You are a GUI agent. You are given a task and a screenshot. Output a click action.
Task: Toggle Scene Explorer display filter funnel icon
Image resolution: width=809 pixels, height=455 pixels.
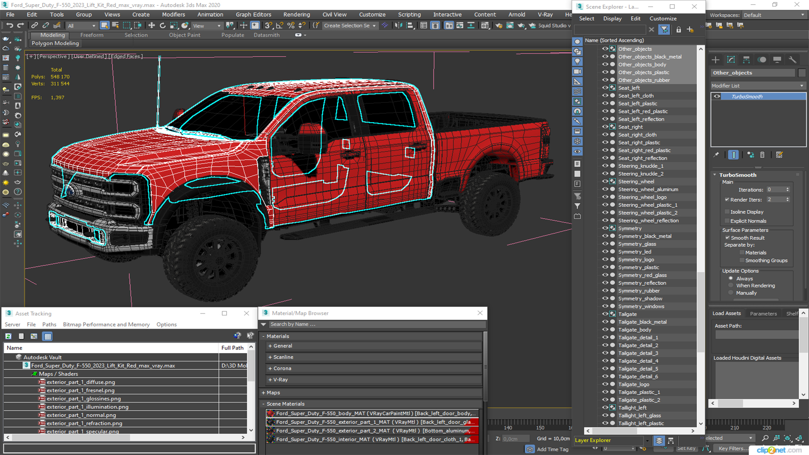(664, 29)
